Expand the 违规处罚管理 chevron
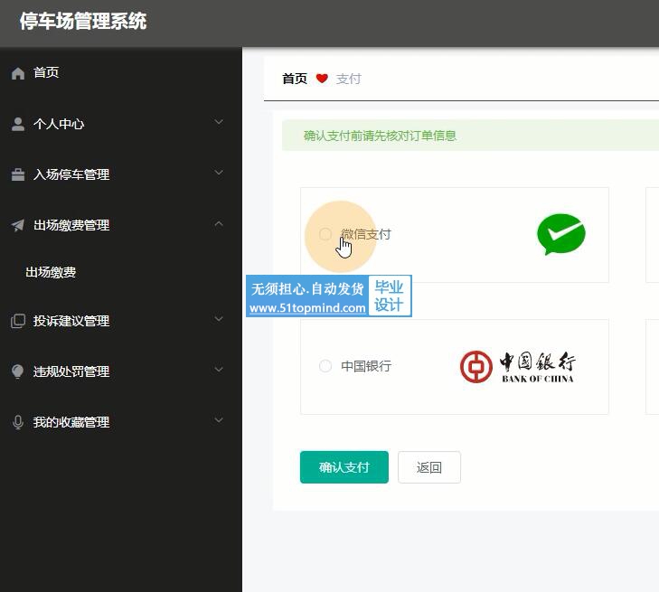This screenshot has height=592, width=659. click(219, 370)
